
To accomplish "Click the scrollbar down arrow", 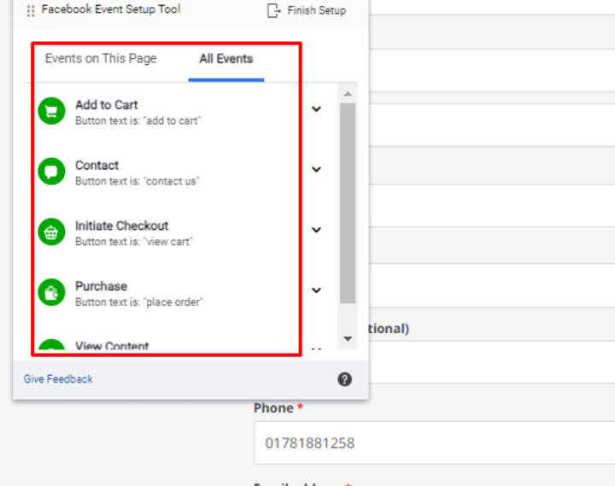I will 348,338.
